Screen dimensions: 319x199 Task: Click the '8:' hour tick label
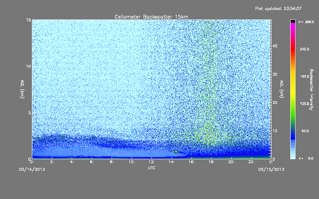(x=112, y=162)
